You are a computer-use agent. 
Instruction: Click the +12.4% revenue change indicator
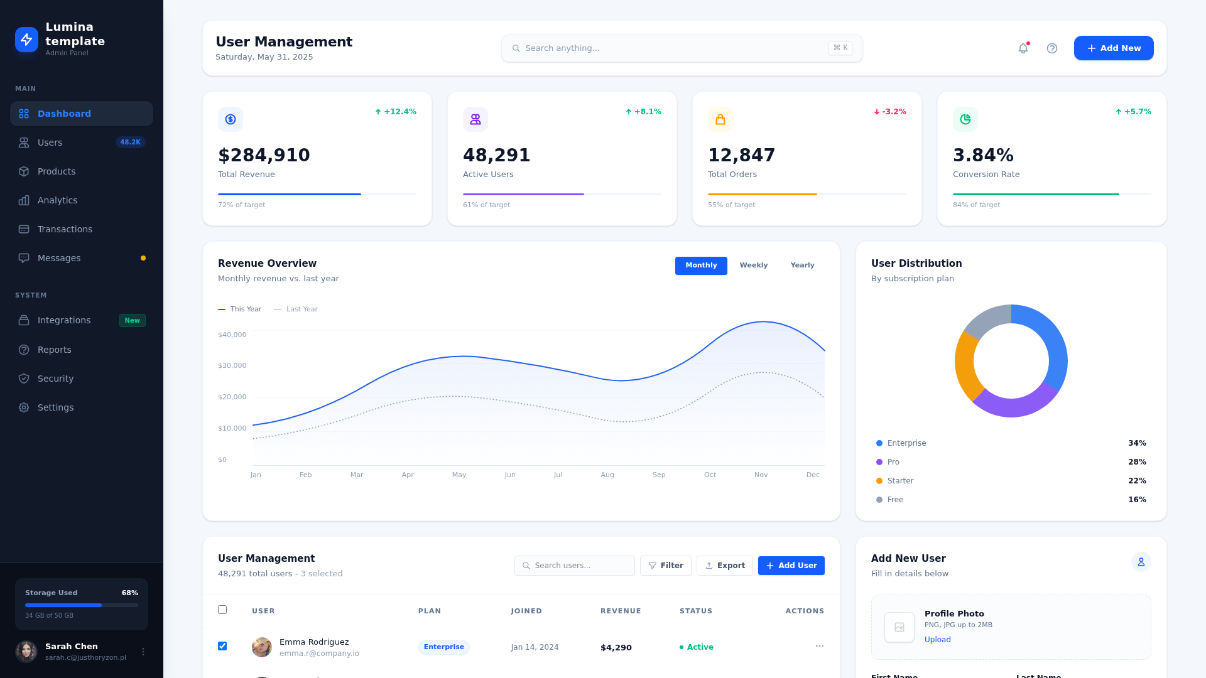(396, 112)
